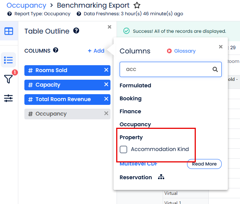Screen dimensions: 240x204
Task: Expand the Finance category
Action: click(x=130, y=111)
